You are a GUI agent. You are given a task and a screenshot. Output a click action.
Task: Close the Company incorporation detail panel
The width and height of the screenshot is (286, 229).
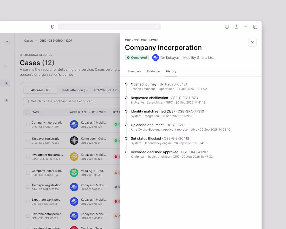point(252,42)
